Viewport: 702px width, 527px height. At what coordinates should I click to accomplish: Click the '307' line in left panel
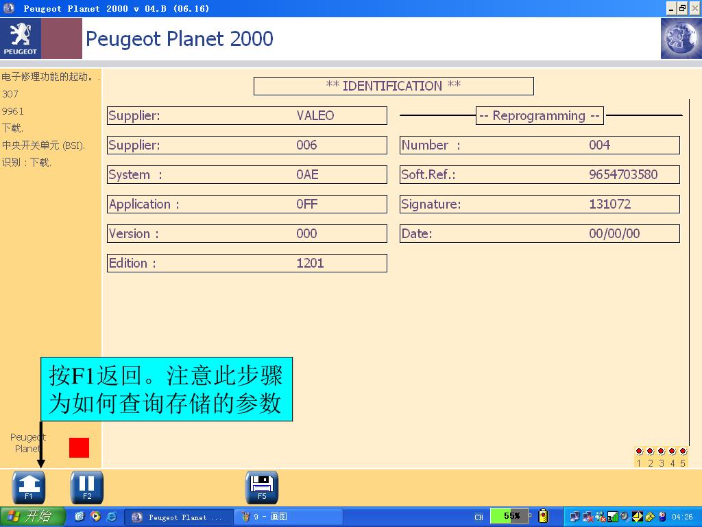tap(10, 94)
